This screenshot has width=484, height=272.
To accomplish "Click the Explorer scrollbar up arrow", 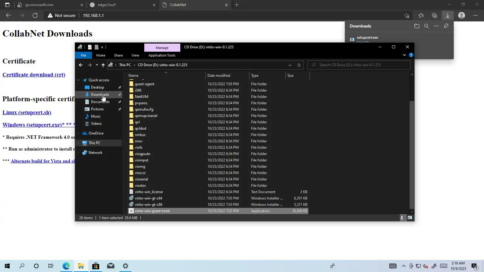I will coord(412,75).
